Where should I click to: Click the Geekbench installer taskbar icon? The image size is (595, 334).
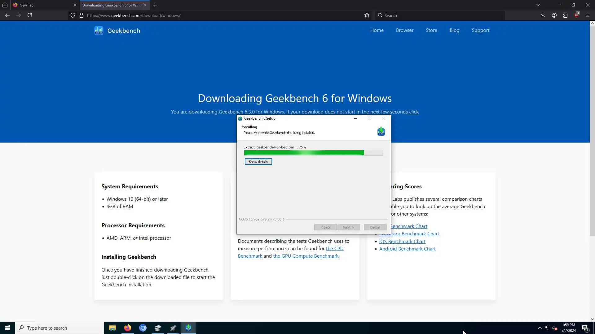click(x=188, y=328)
